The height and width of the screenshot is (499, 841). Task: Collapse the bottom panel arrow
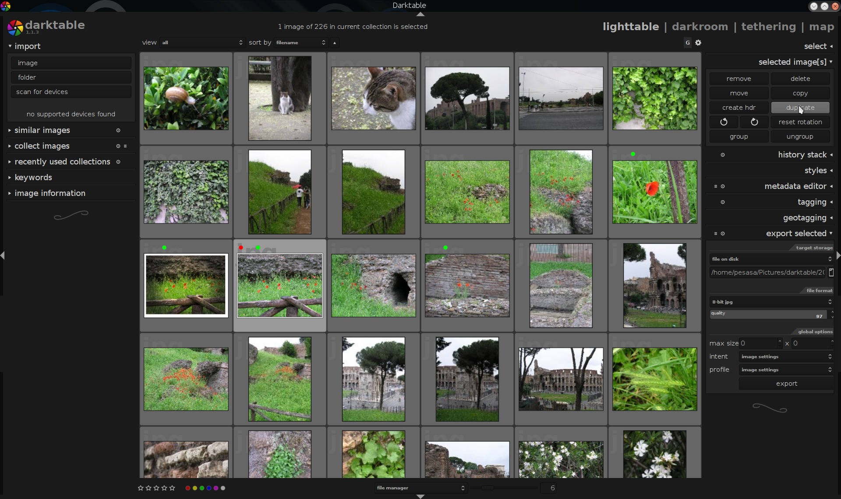click(x=420, y=496)
